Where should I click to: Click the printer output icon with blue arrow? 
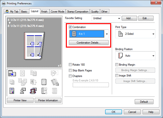click(x=12, y=73)
